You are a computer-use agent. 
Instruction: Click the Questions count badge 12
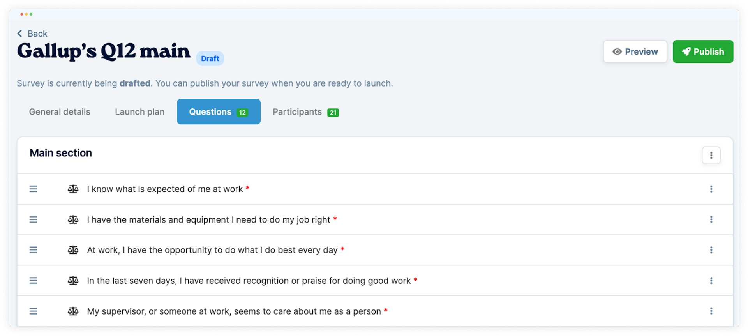point(242,113)
